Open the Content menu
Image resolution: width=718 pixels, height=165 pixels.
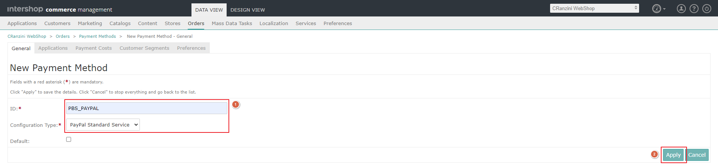coord(147,23)
